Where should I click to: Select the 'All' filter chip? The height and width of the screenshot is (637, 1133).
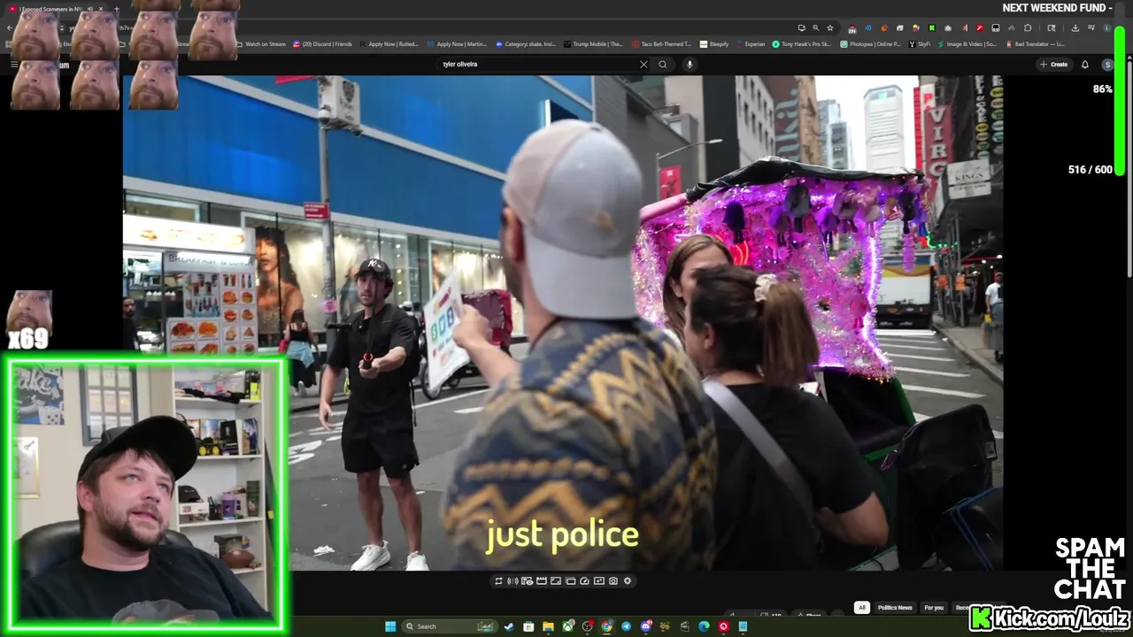(861, 608)
